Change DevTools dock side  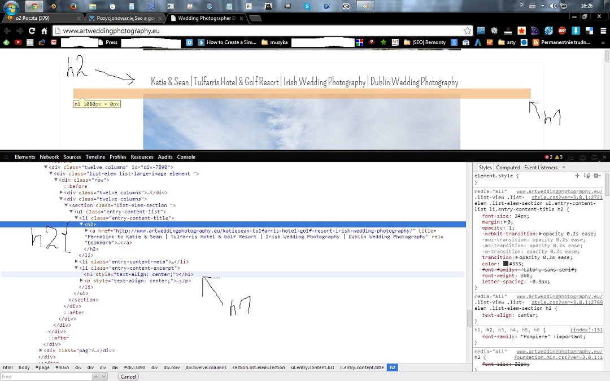[594, 157]
